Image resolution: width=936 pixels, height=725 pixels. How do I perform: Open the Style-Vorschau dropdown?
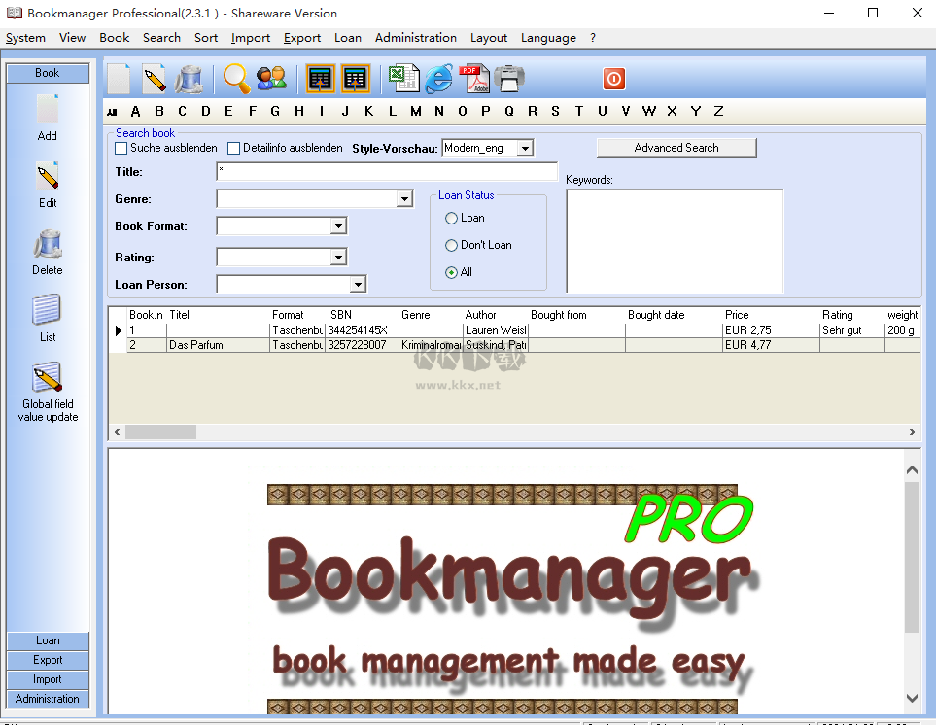coord(524,148)
